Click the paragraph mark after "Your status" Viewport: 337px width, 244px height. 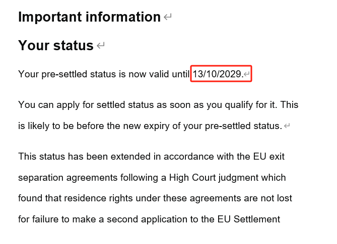coord(101,45)
